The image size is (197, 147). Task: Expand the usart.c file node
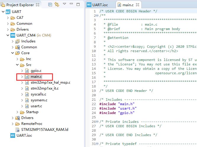point(22,106)
